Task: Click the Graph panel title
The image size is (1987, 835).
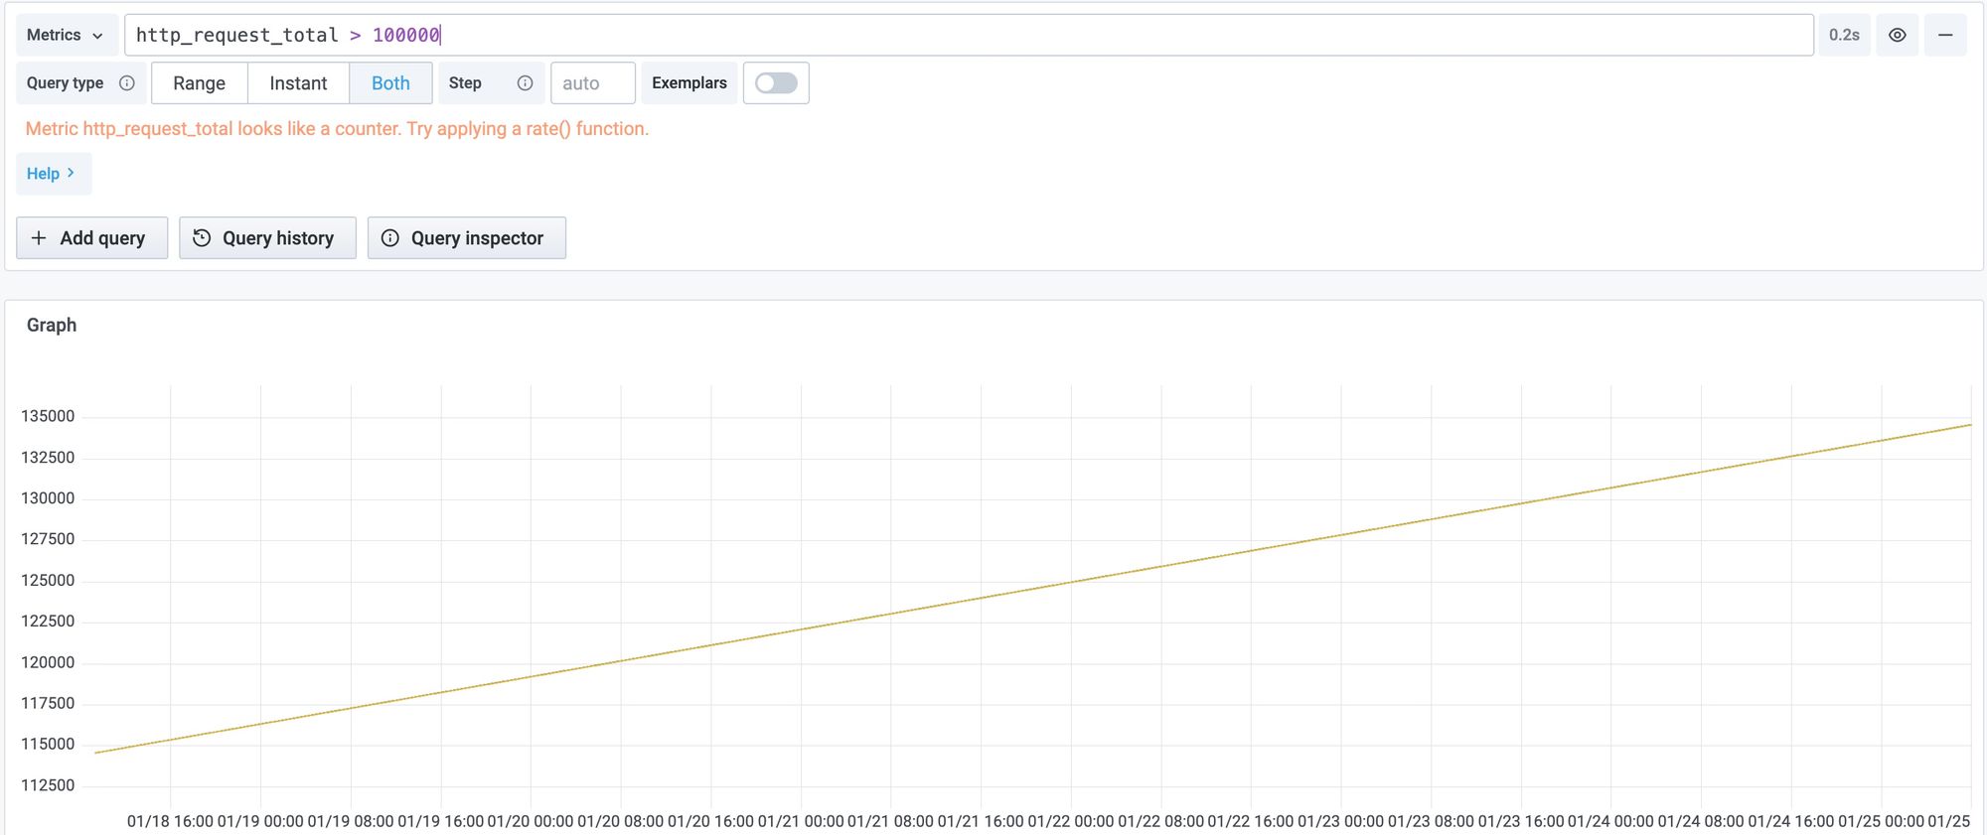Action: [x=52, y=325]
